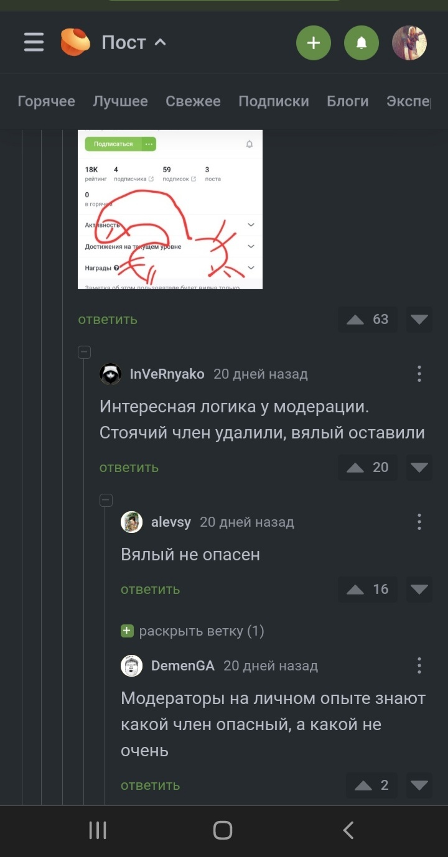Switch to the "Горячее" tab
448x857 pixels.
click(x=47, y=101)
